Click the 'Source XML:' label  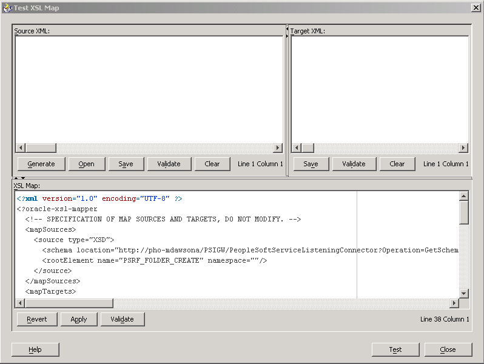coord(32,31)
